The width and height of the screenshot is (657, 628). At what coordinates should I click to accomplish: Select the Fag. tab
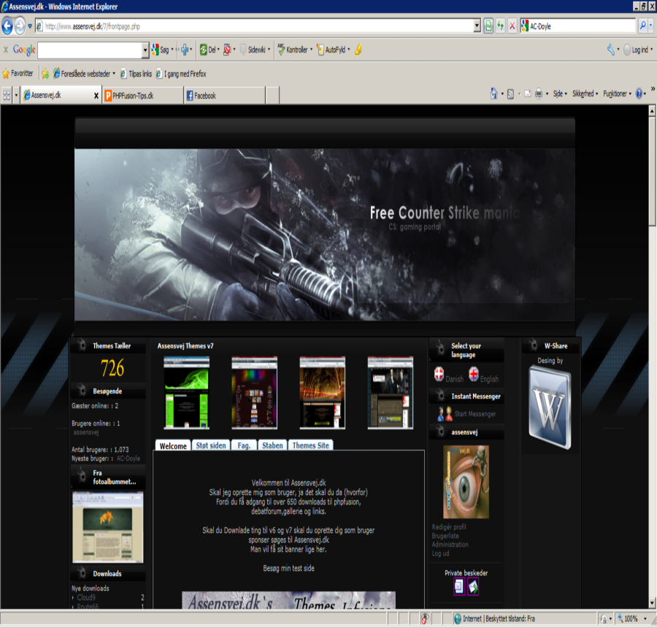[x=244, y=445]
